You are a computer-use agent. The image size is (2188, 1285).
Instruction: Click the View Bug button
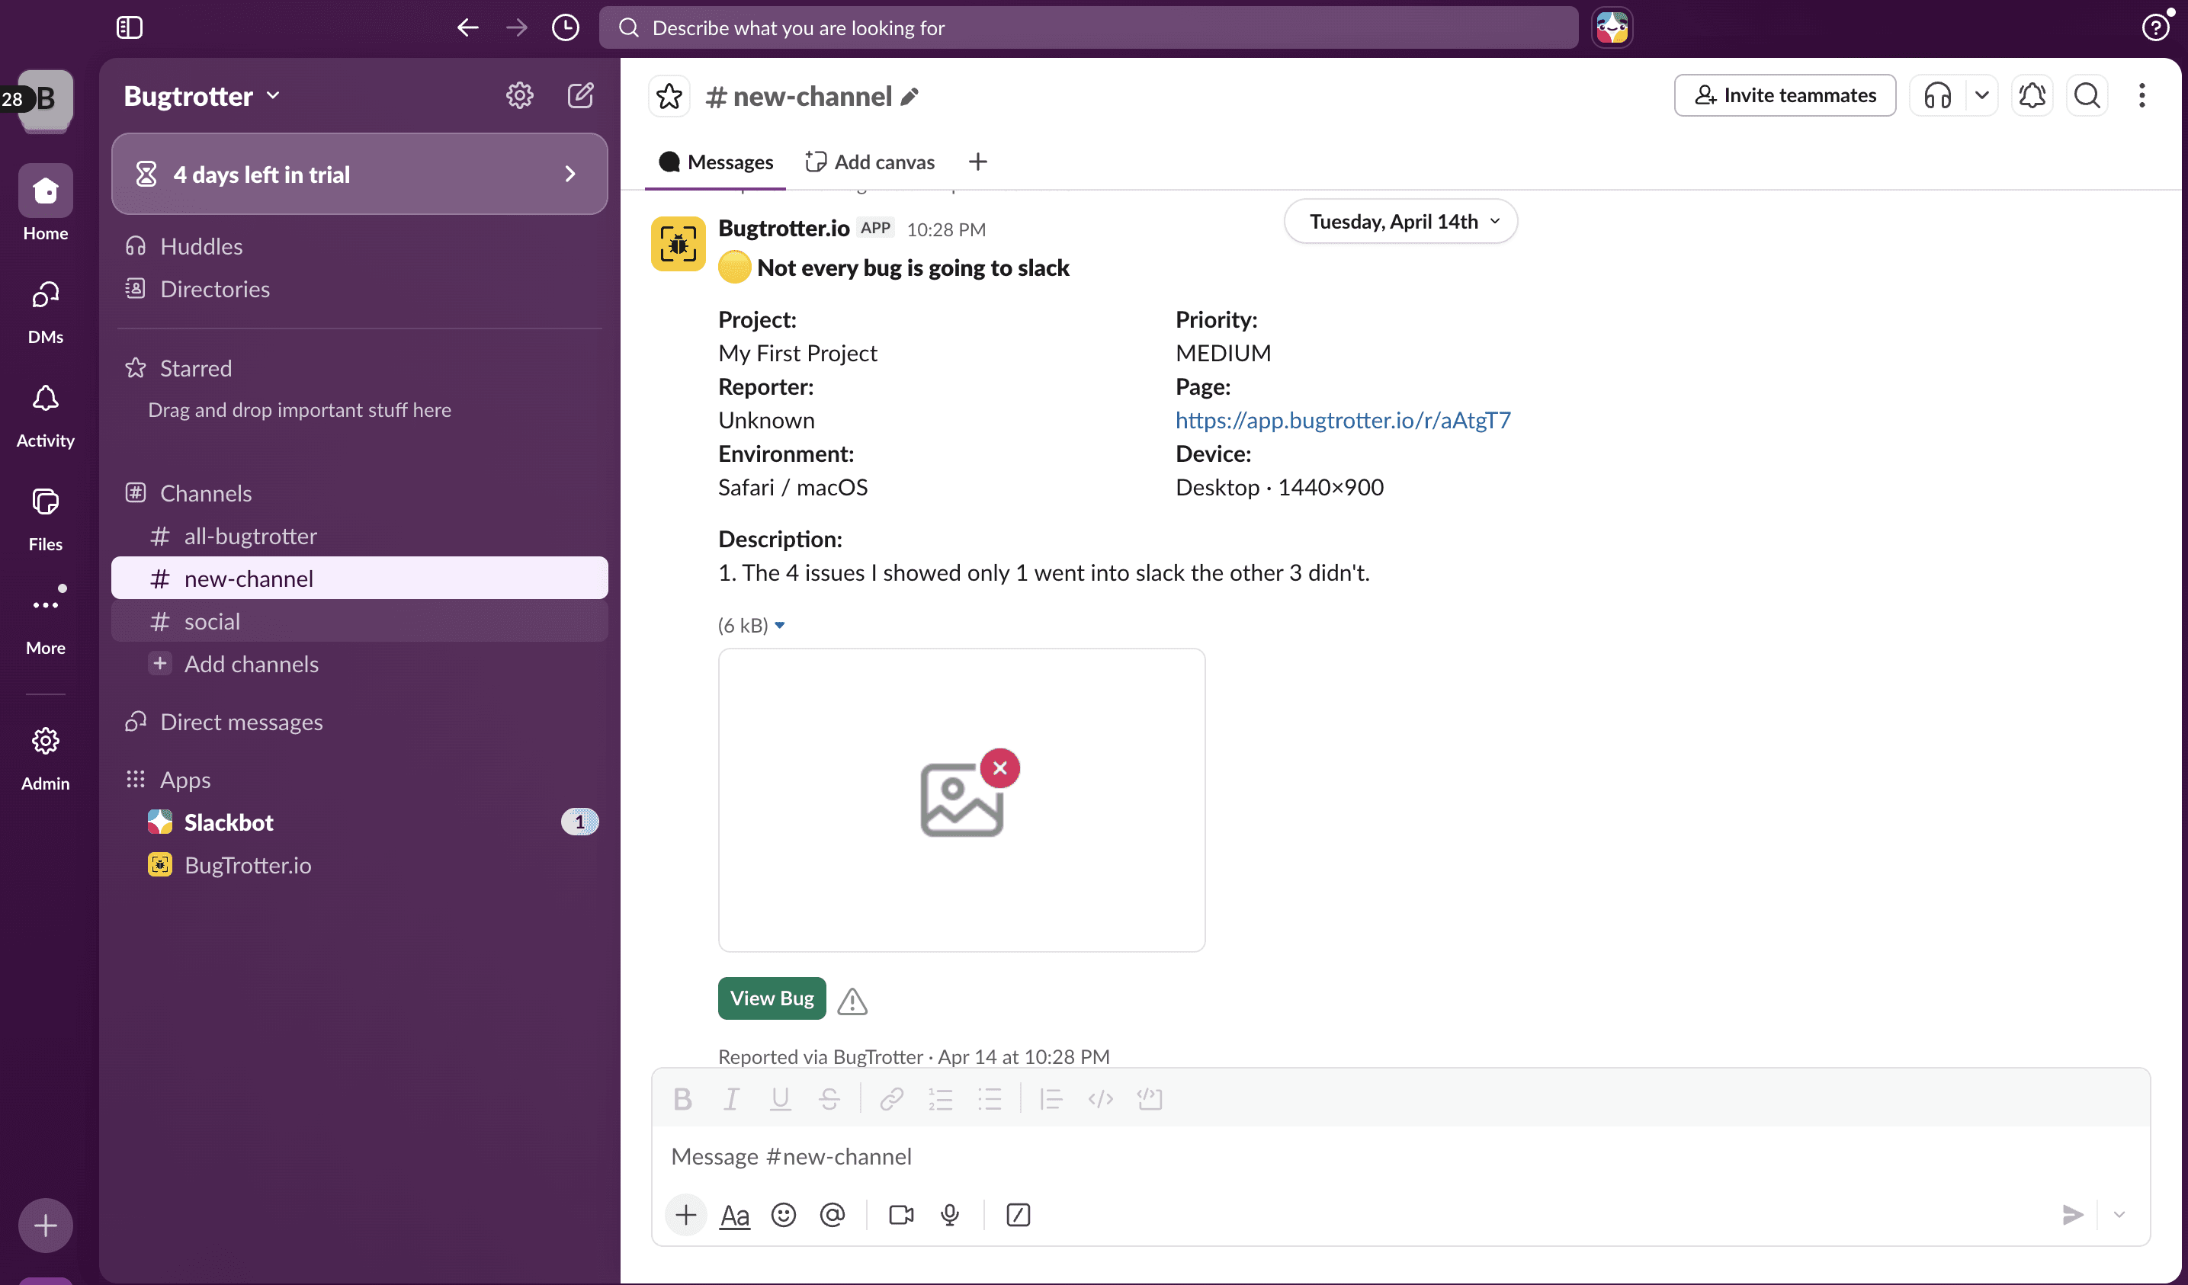click(771, 998)
